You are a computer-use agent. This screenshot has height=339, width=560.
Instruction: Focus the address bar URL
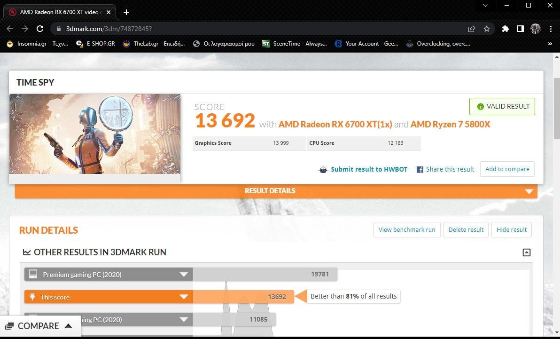coord(109,29)
